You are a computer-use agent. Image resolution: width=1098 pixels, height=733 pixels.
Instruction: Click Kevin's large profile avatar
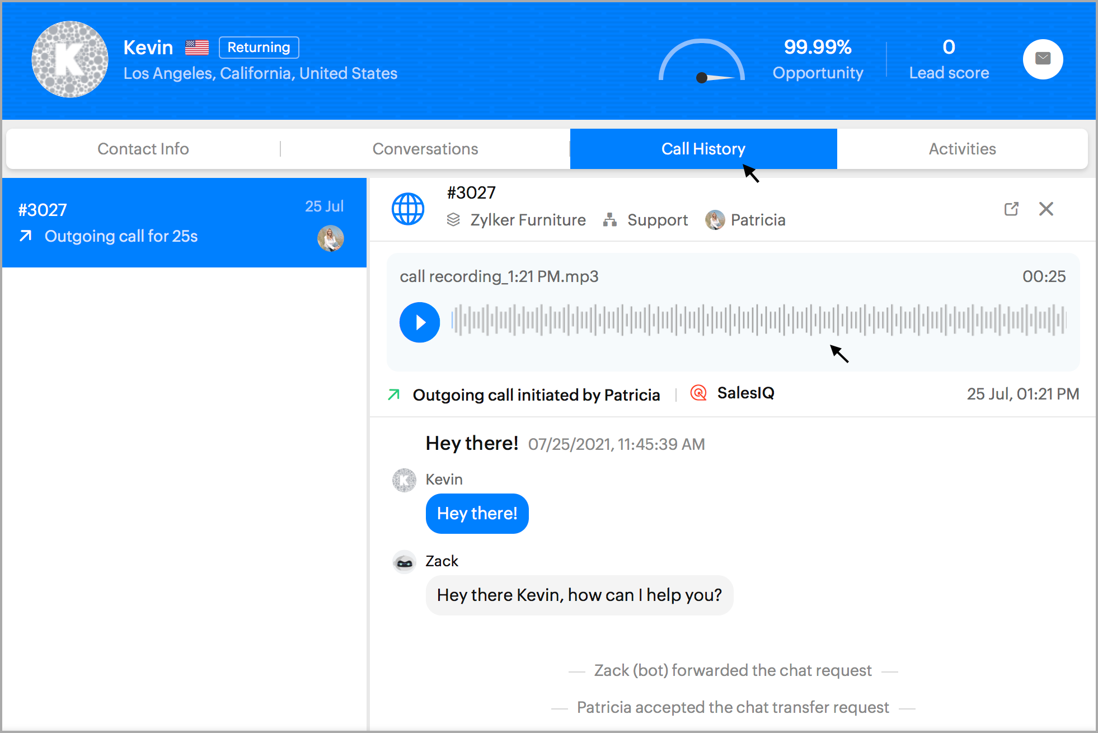coord(70,59)
